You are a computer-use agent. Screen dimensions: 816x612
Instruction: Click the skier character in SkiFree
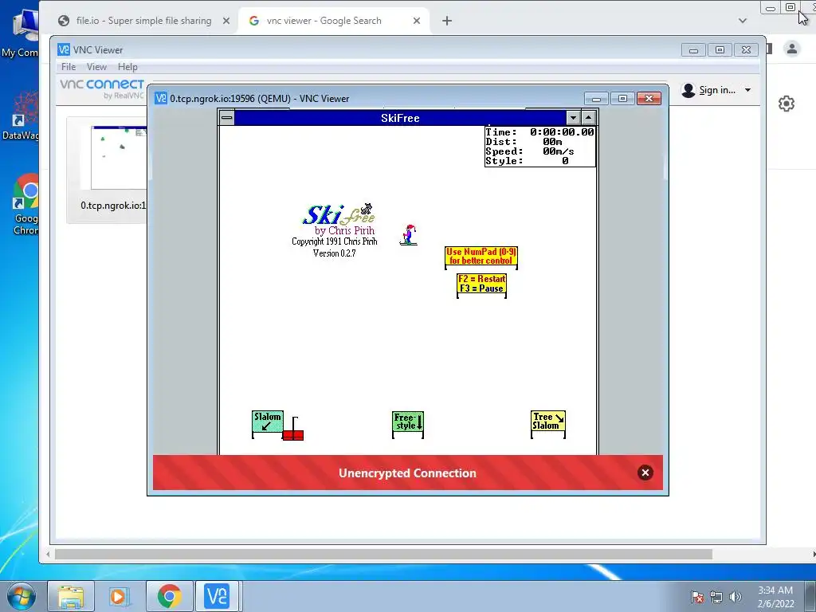click(x=409, y=235)
